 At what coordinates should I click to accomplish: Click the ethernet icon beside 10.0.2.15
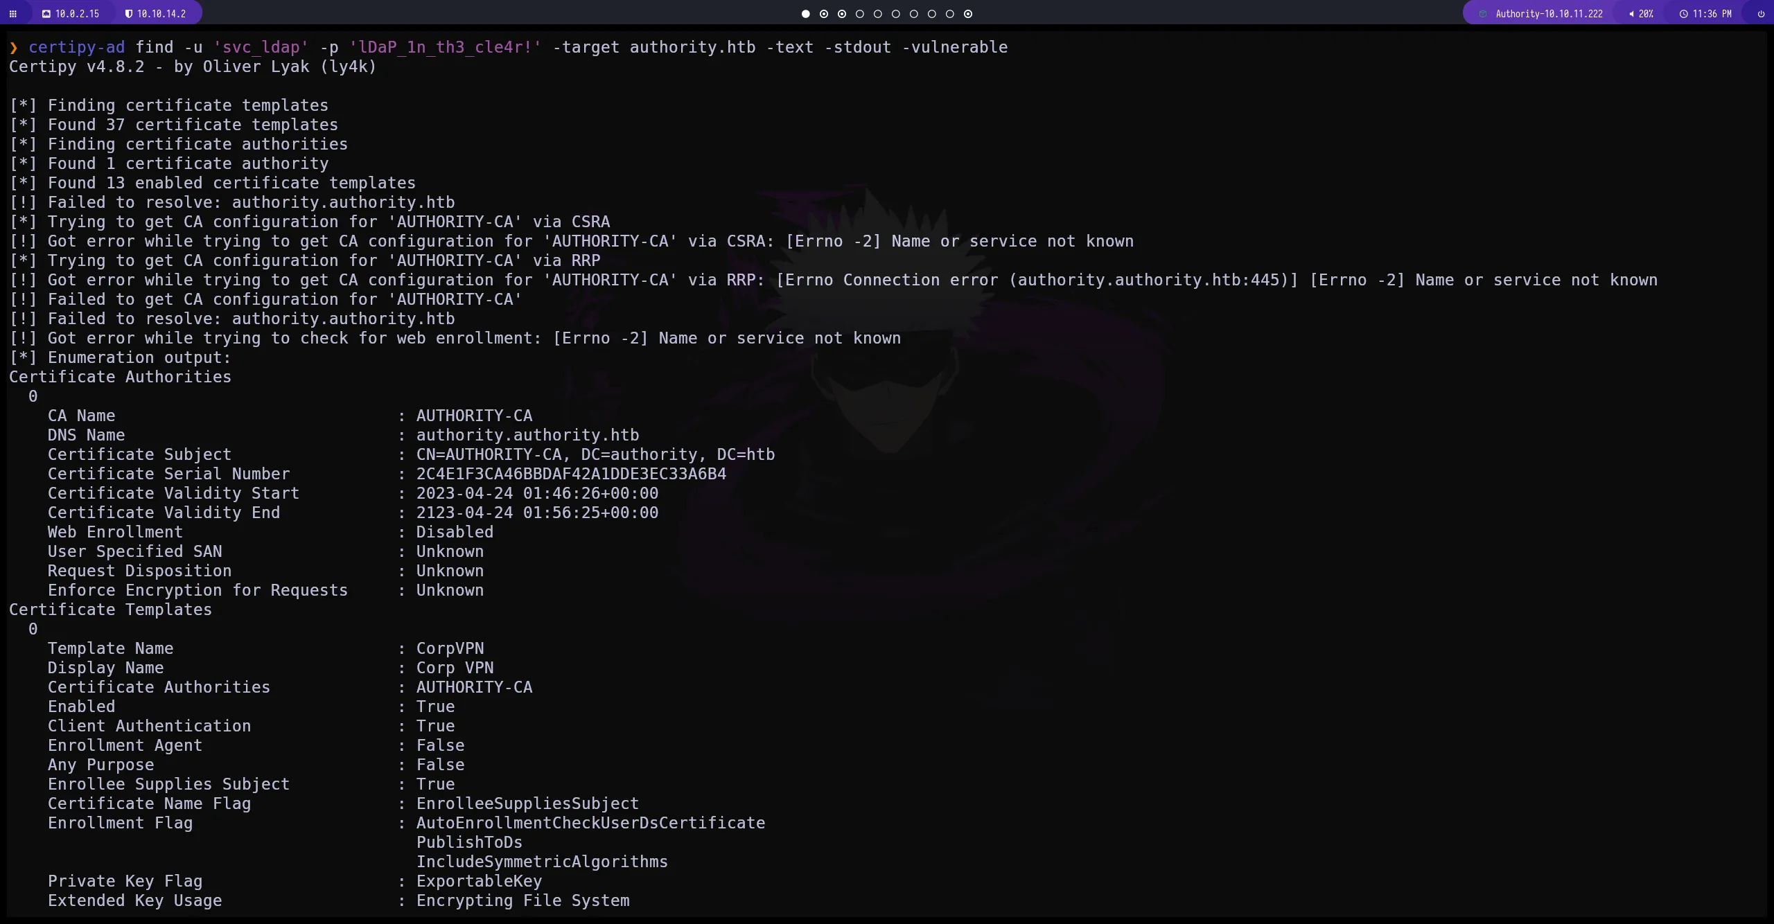46,14
